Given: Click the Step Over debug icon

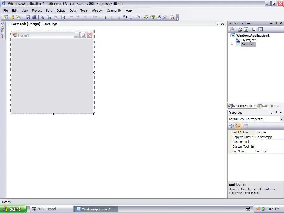Looking at the screenshot, I should coord(132,17).
